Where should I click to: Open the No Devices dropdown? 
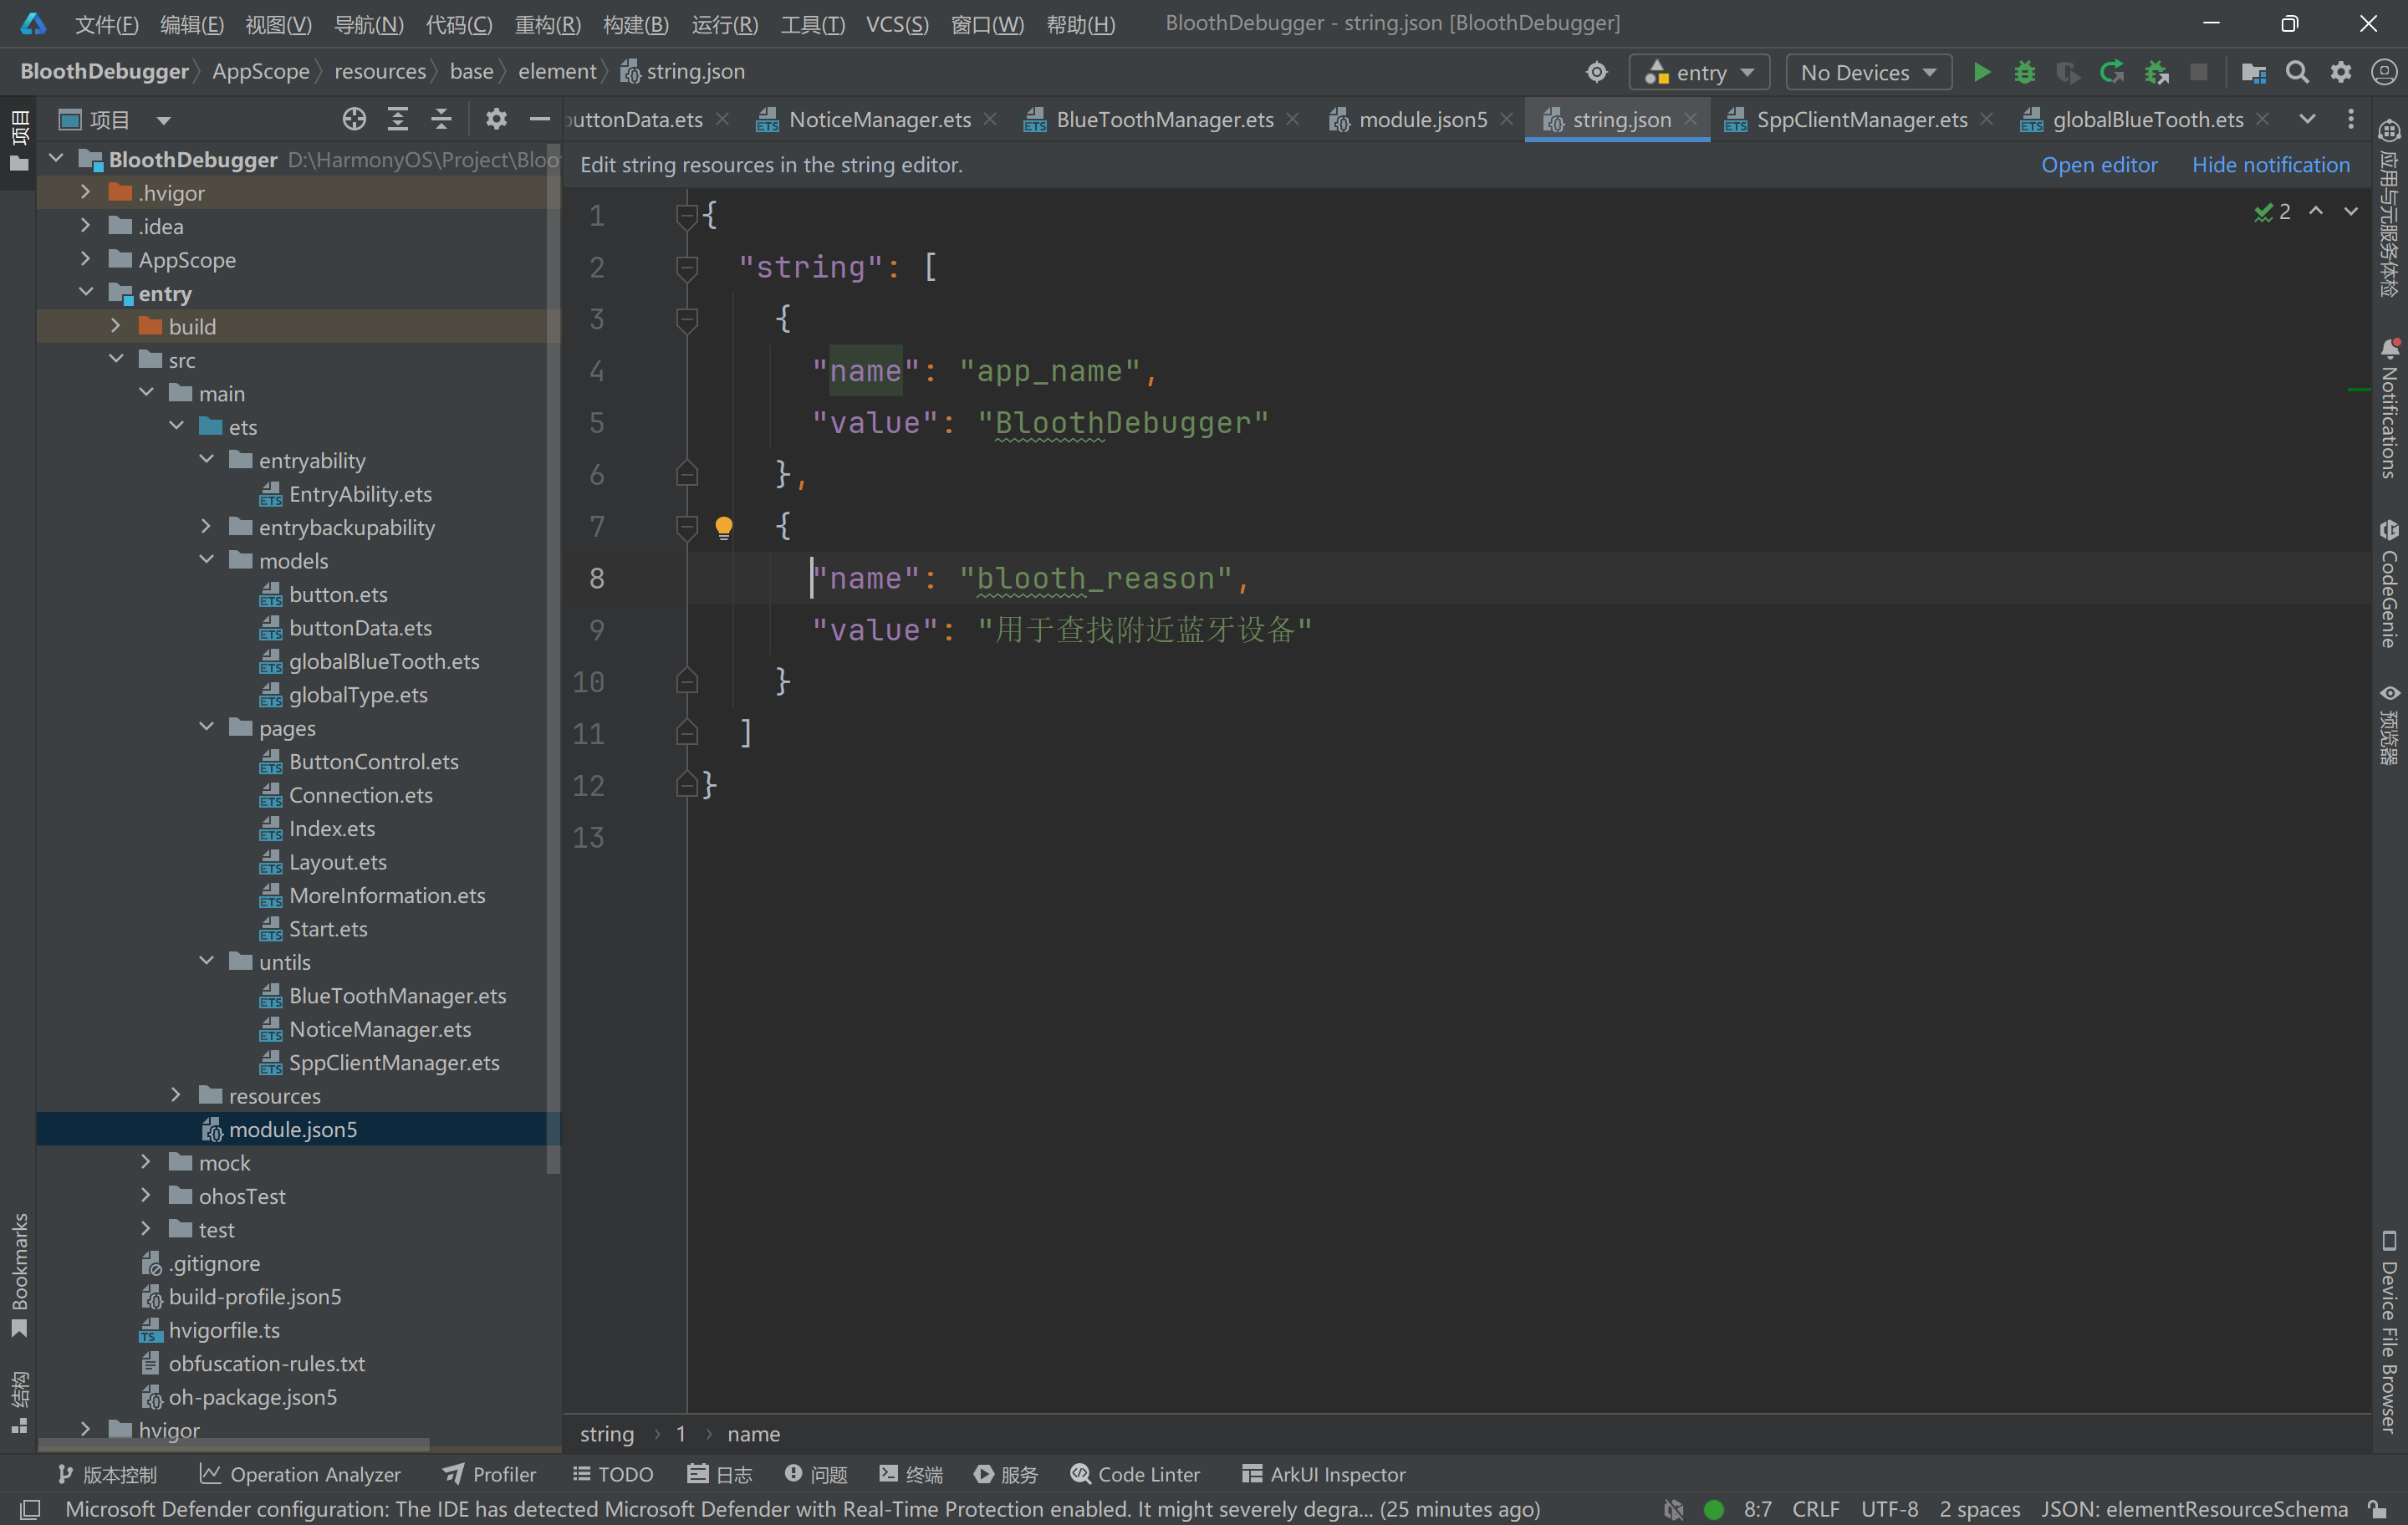point(1867,72)
